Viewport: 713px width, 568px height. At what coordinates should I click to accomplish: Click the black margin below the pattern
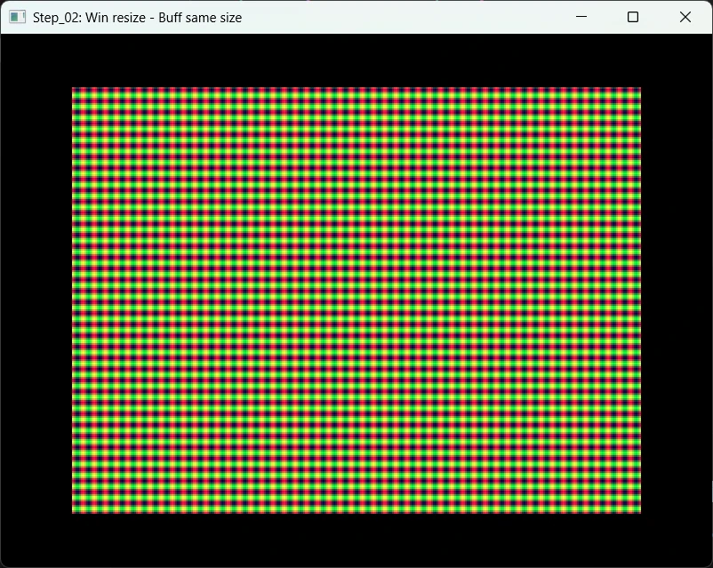tap(356, 540)
